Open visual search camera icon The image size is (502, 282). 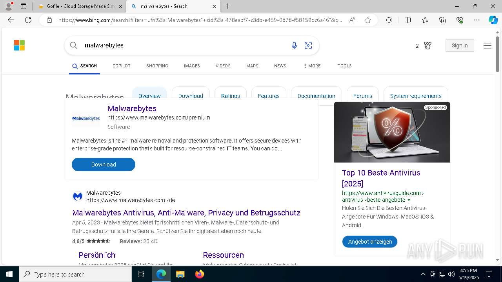[x=308, y=45]
